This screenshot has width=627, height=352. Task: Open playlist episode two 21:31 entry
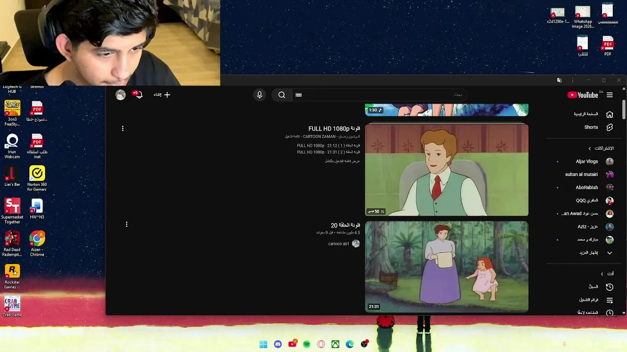point(328,152)
